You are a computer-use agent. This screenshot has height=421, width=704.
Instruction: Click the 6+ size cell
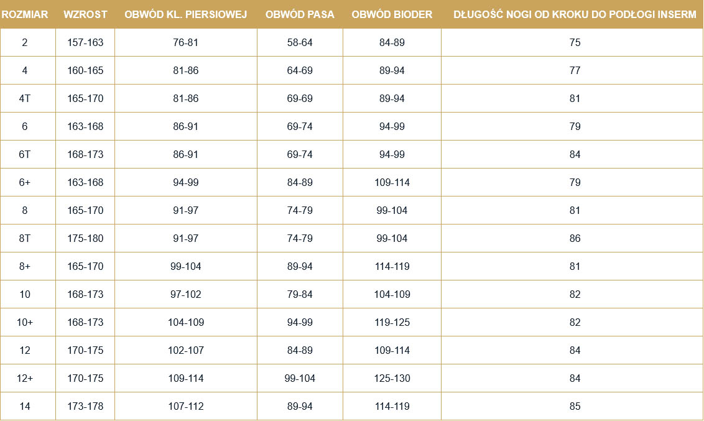pos(25,183)
